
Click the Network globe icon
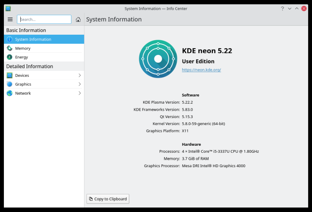10,93
